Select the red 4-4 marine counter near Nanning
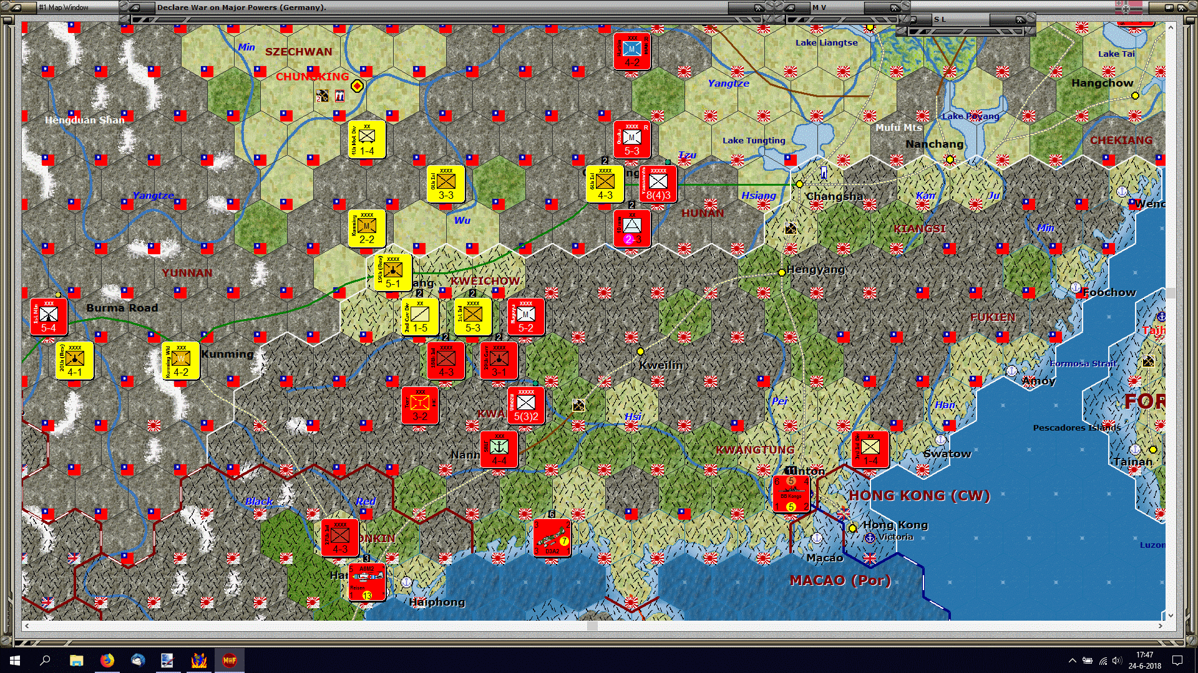Screen dimensions: 1198x673 click(499, 449)
